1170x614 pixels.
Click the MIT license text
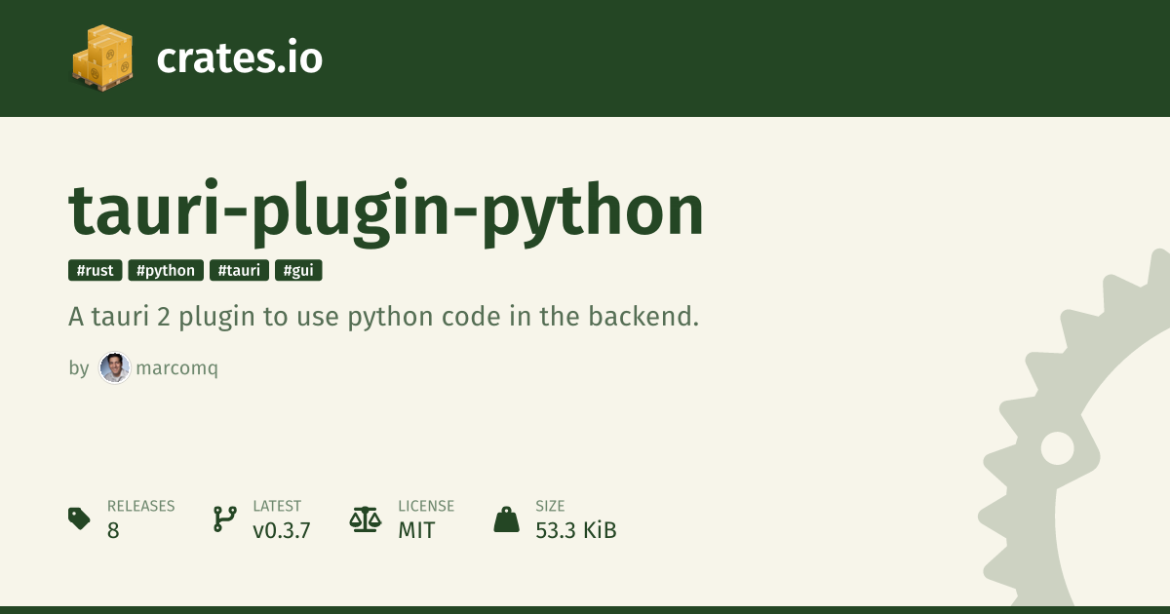click(x=416, y=530)
